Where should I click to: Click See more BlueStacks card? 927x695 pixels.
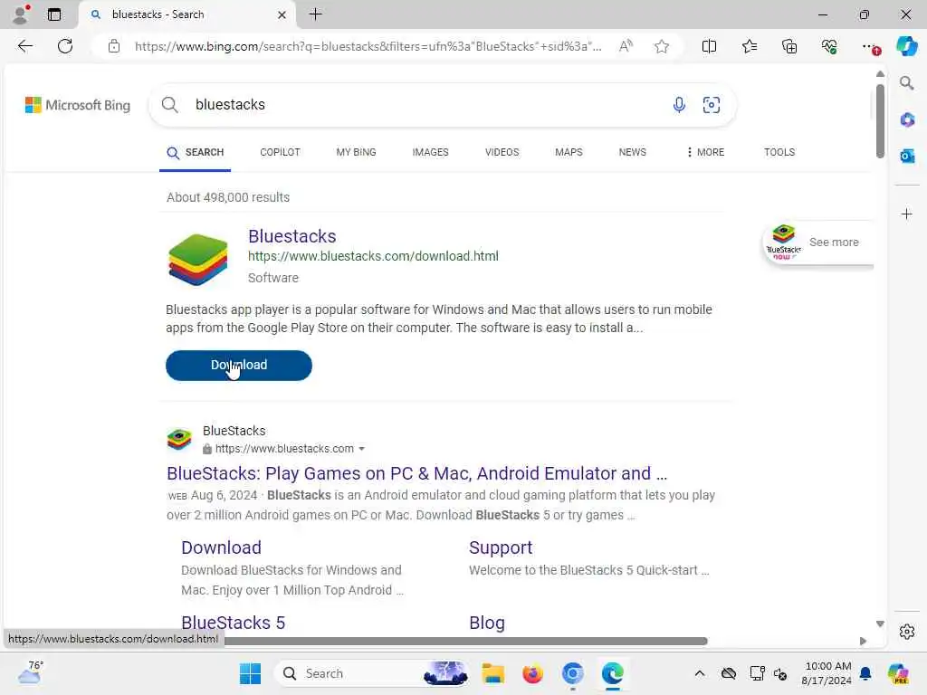[818, 243]
